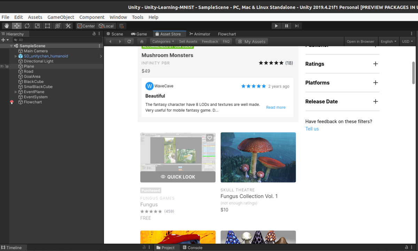
Task: Select the combined Transform tool
Action: point(58,26)
